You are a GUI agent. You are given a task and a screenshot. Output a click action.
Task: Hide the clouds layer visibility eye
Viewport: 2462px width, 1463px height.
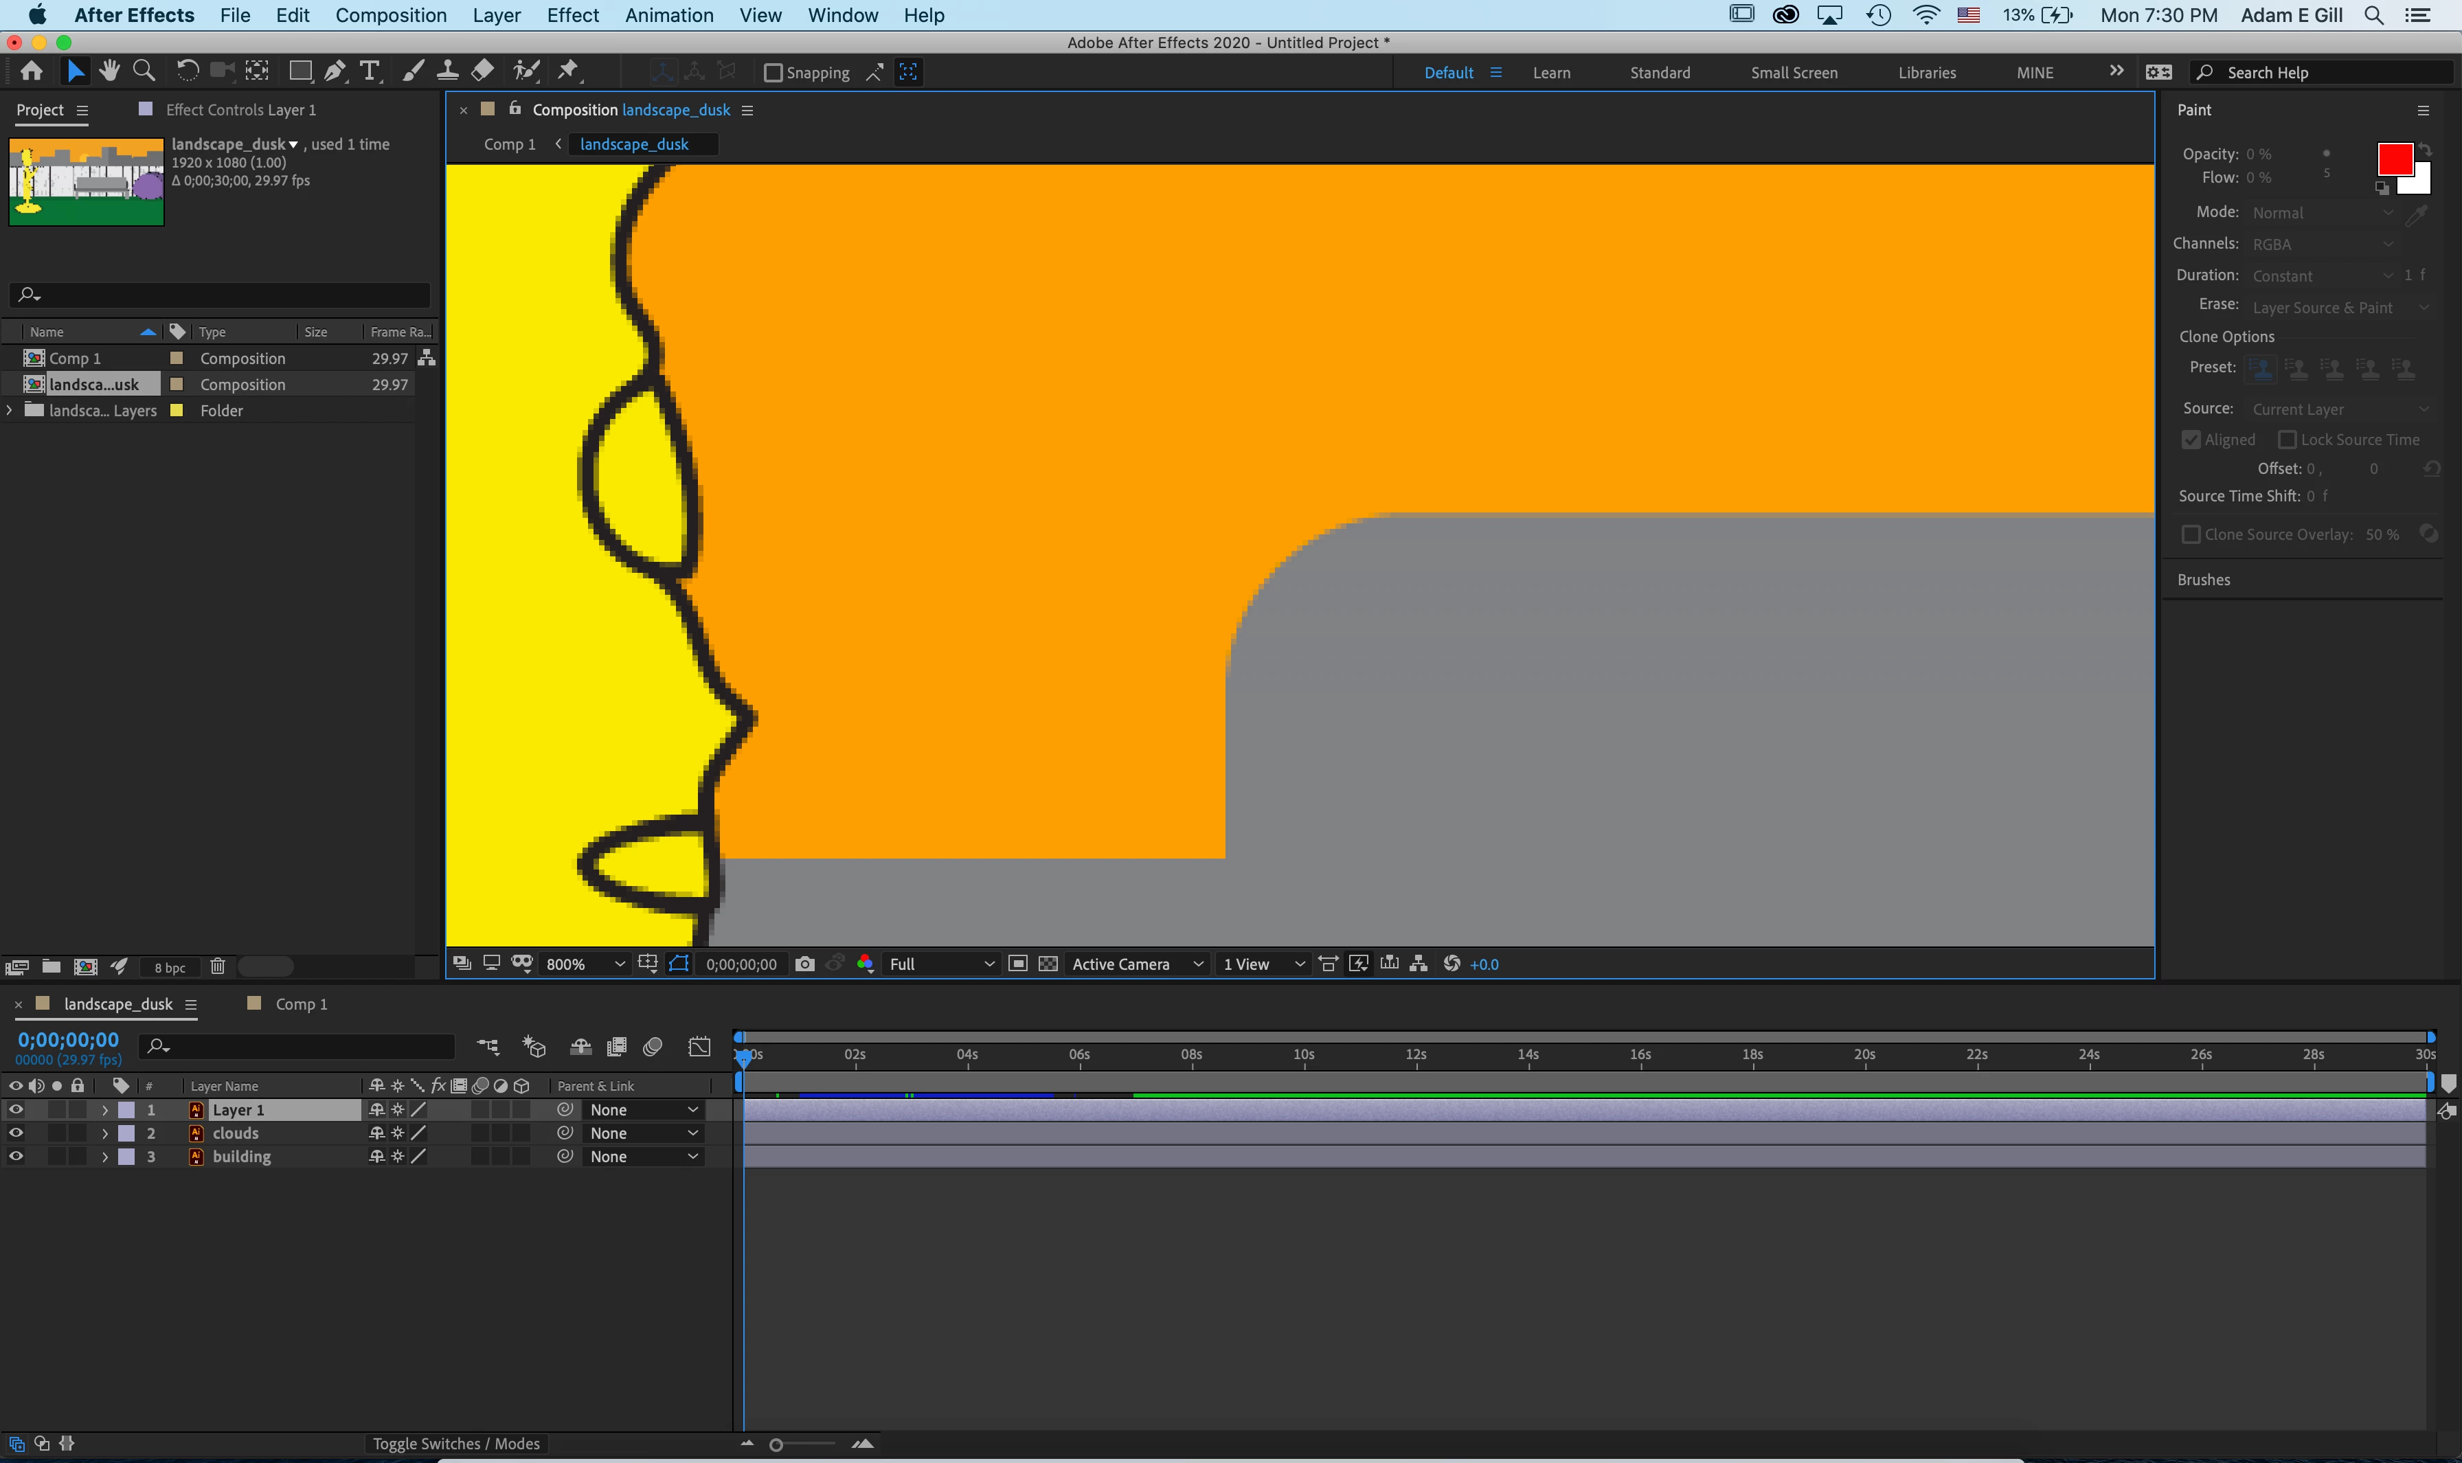tap(16, 1134)
